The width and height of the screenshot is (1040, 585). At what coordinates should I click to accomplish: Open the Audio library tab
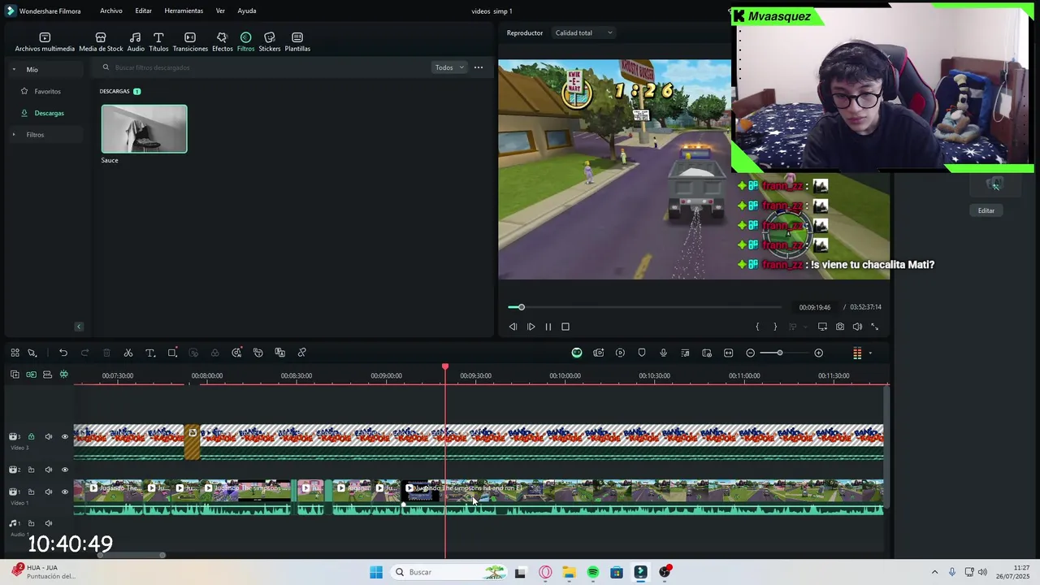136,42
